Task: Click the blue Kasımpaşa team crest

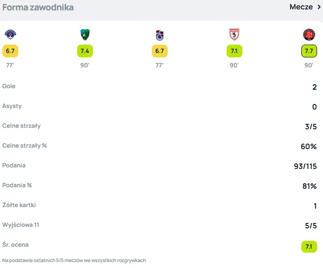Action: (x=10, y=35)
